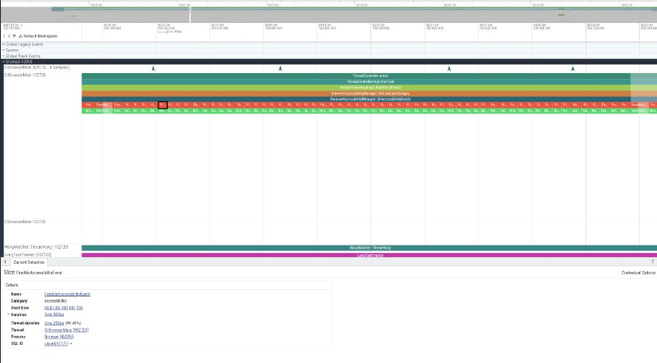
Task: Click the purple LongTaskTracker slice
Action: [369, 255]
